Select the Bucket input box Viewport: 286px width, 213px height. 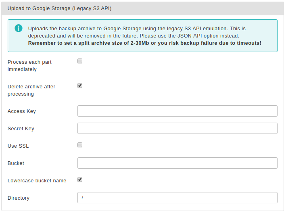[x=177, y=163]
